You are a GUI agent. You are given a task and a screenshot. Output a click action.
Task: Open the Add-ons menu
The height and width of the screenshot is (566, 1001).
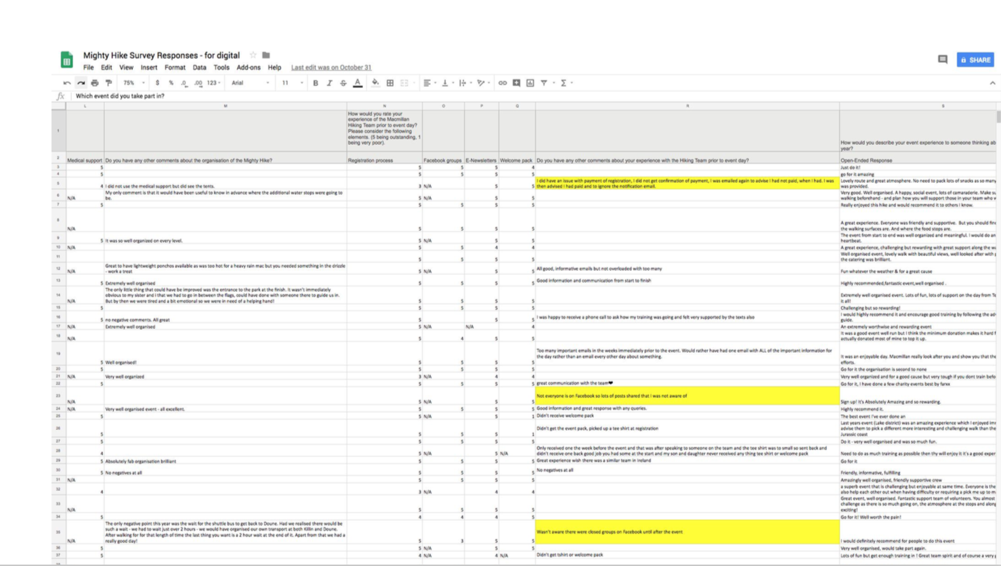(x=249, y=67)
